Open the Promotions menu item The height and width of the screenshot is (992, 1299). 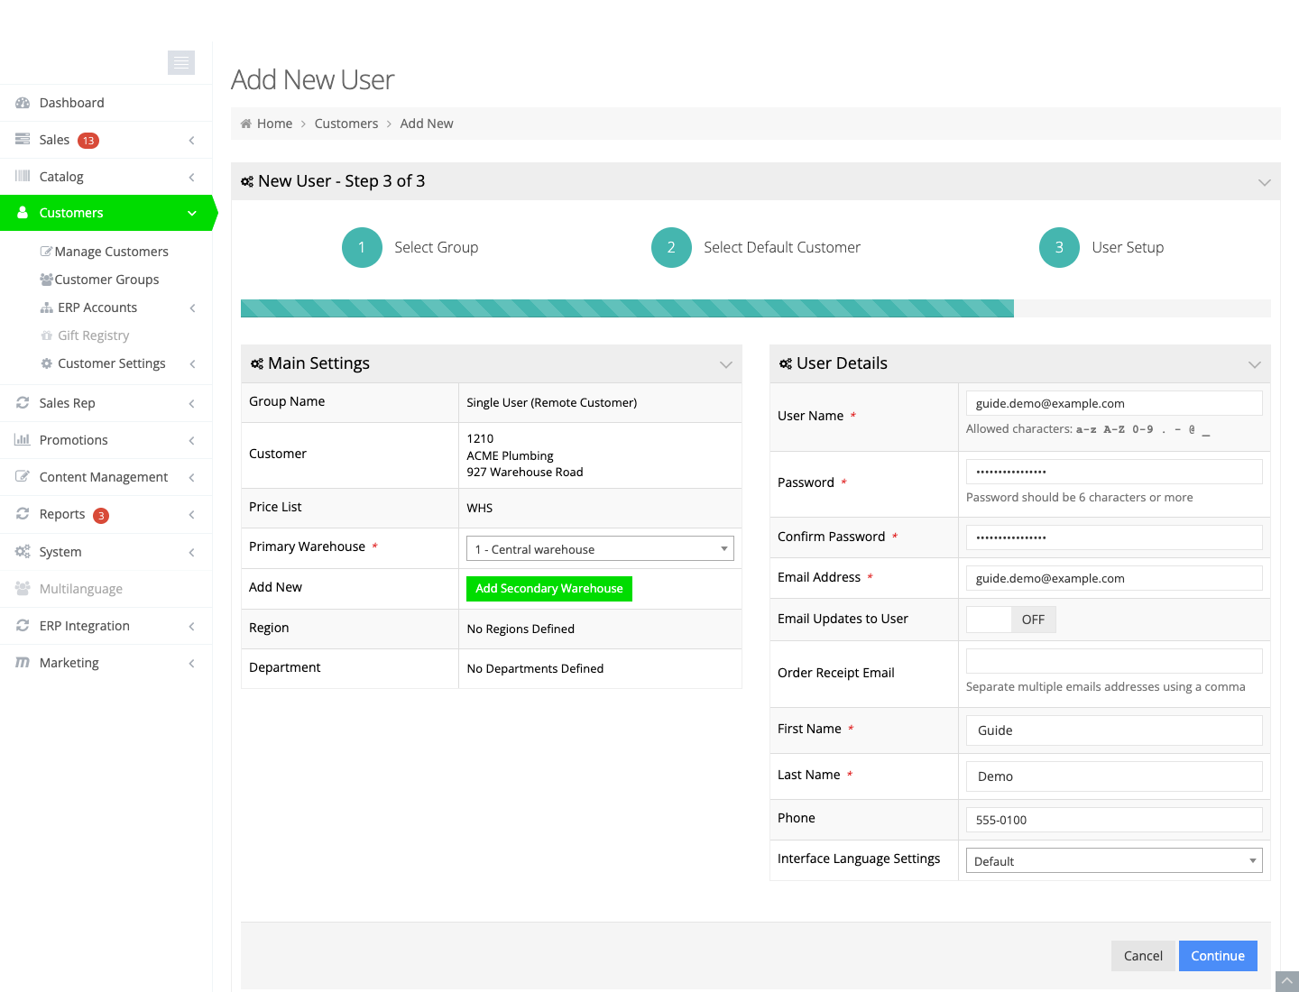pyautogui.click(x=106, y=440)
